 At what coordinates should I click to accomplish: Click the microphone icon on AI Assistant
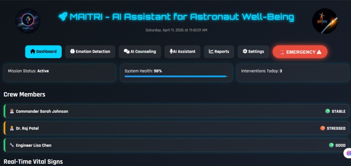pos(171,51)
